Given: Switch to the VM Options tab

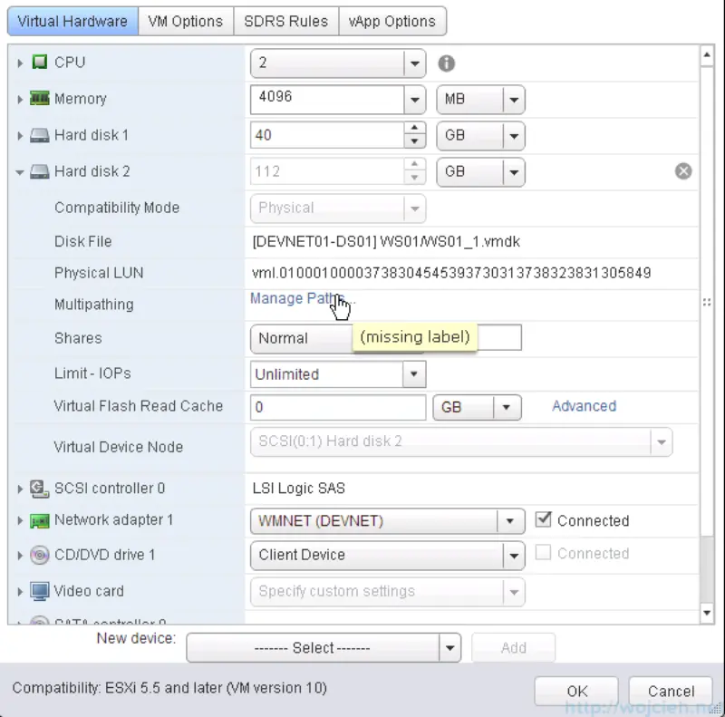Looking at the screenshot, I should click(x=186, y=21).
